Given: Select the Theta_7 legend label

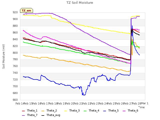Looking at the screenshot, I should click(x=32, y=115).
